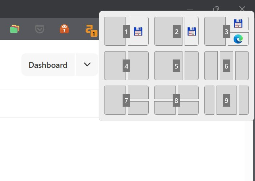Click the Dashboard button
This screenshot has height=181, width=255.
click(48, 65)
